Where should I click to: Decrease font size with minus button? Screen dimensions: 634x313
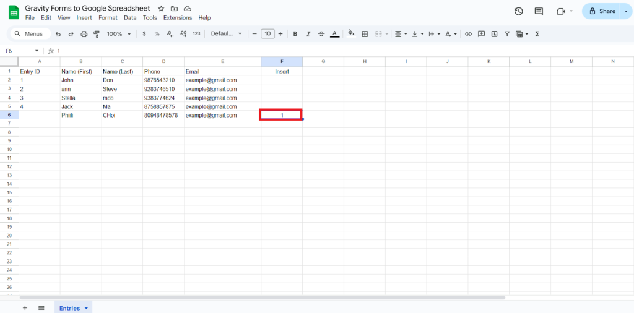click(254, 34)
